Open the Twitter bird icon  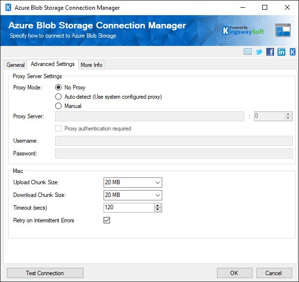coord(259,52)
